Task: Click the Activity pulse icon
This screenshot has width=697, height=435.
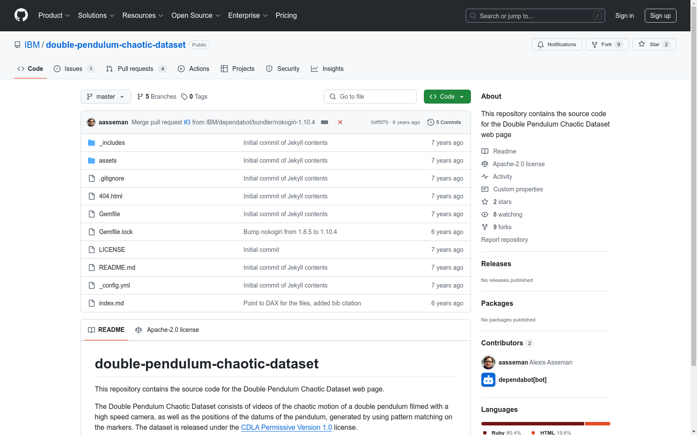Action: click(485, 177)
